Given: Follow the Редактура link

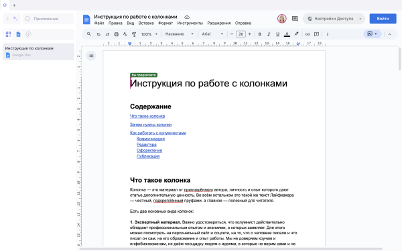Looking at the screenshot, I should (146, 145).
